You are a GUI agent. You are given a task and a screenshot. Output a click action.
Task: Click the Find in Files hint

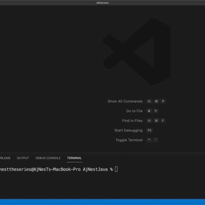(x=132, y=121)
